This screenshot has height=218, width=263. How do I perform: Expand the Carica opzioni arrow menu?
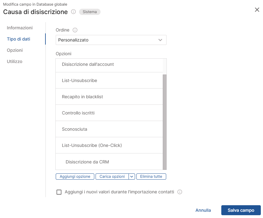coord(132,177)
